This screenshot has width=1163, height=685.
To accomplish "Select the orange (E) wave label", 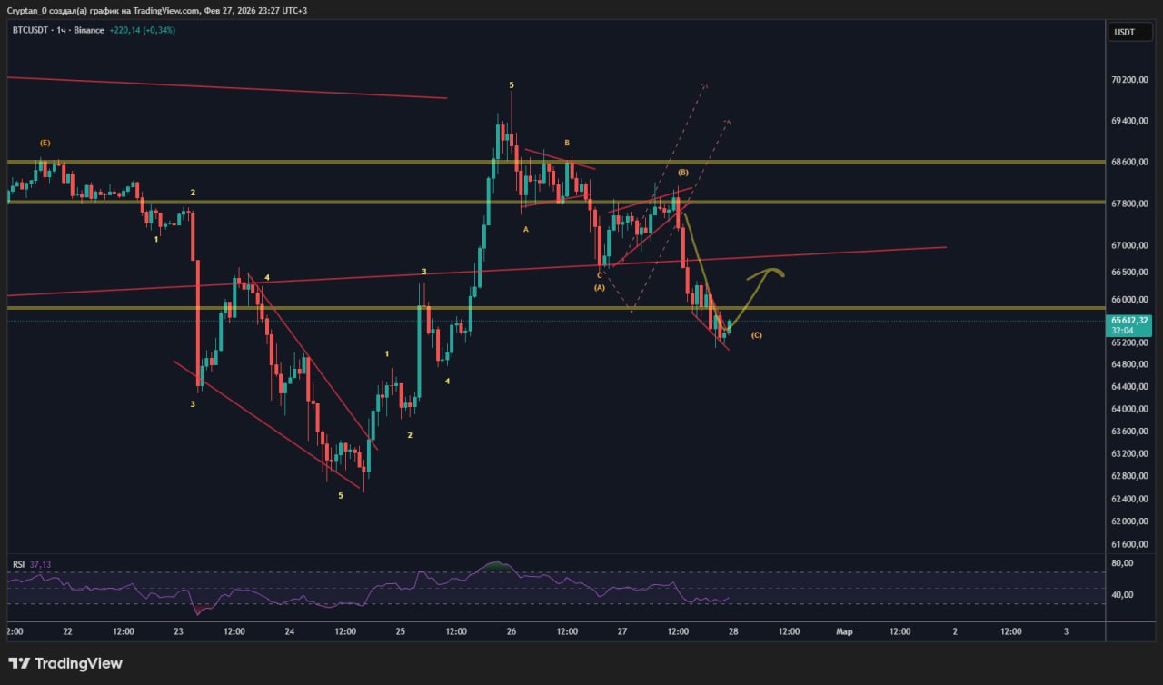I will (x=45, y=143).
